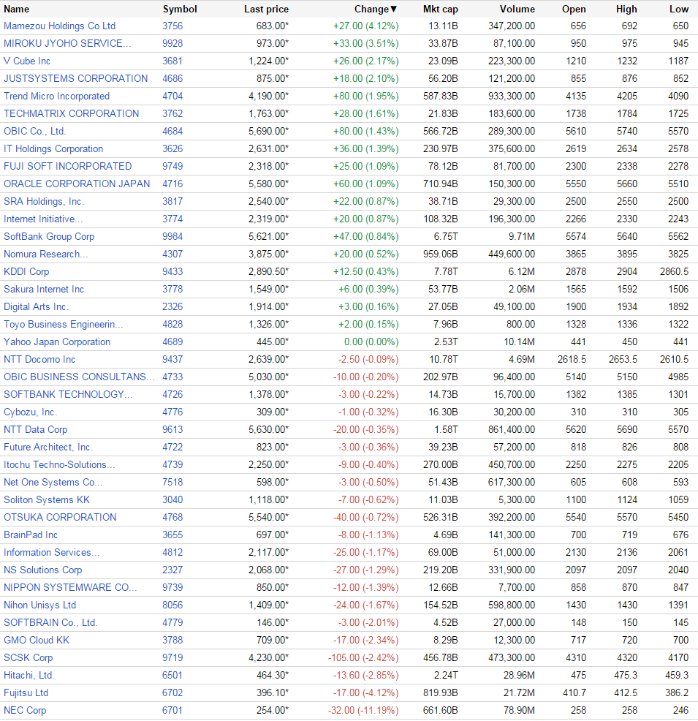Image resolution: width=698 pixels, height=721 pixels.
Task: Open FUJI SOFT INCORPORATED link
Action: click(67, 167)
